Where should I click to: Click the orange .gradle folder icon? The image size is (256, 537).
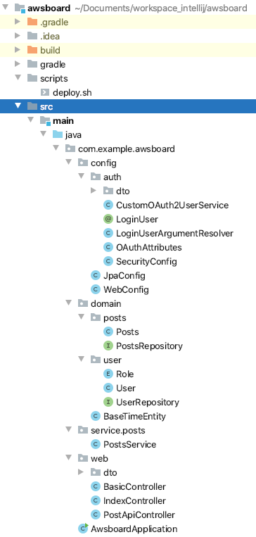(x=32, y=23)
